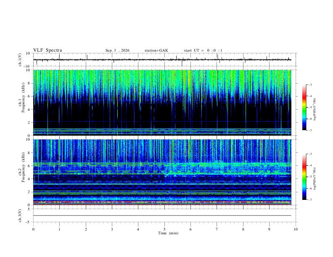Click the 10 minute tick label
The image size is (333, 257).
point(296,229)
